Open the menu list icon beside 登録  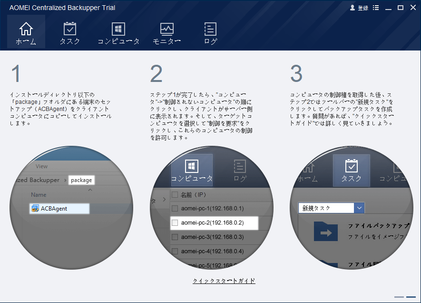point(376,8)
